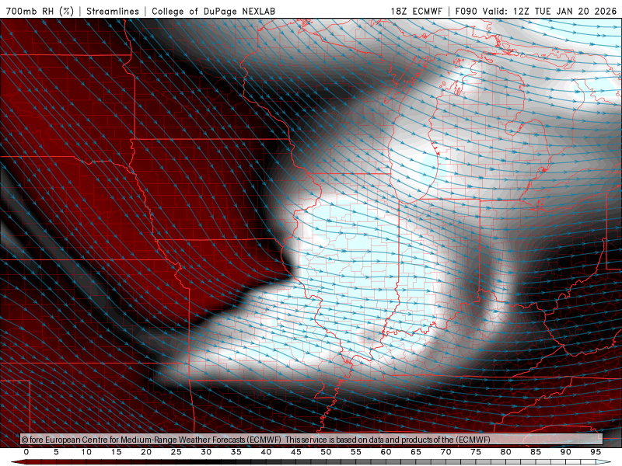Click 'Valid: 12Z TUE JAN 20 2026' text
This screenshot has width=622, height=466.
(550, 11)
